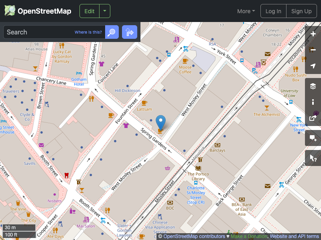The image size is (321, 240).
Task: Add a map note via speech-bubble icon
Action: click(313, 138)
